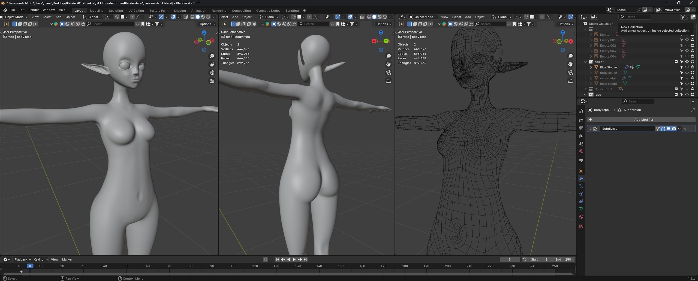The width and height of the screenshot is (698, 281).
Task: Hide Blue Stylised object with eye icon
Action: 687,67
